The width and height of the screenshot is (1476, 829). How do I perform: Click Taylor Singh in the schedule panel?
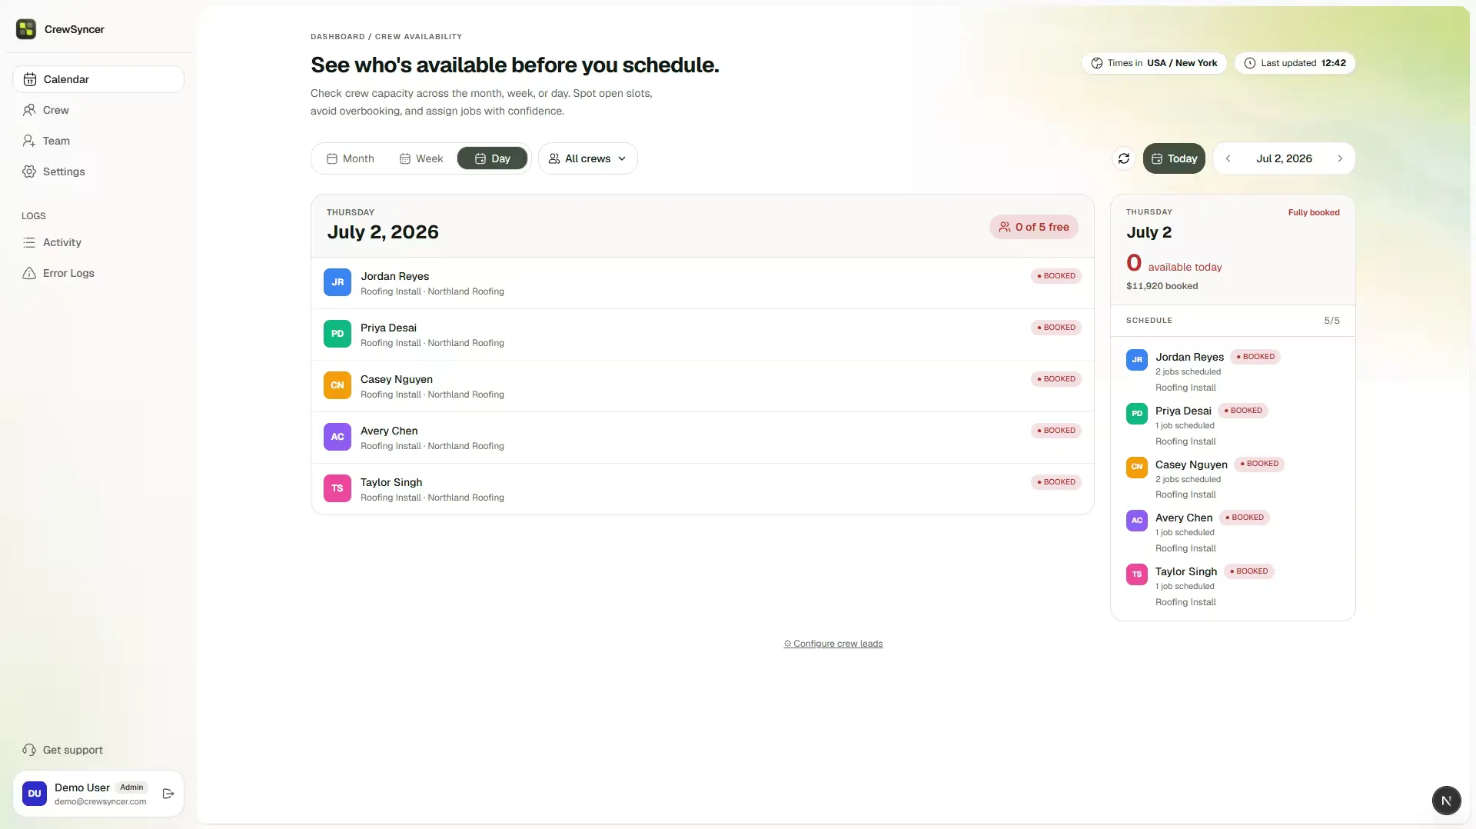pyautogui.click(x=1186, y=571)
